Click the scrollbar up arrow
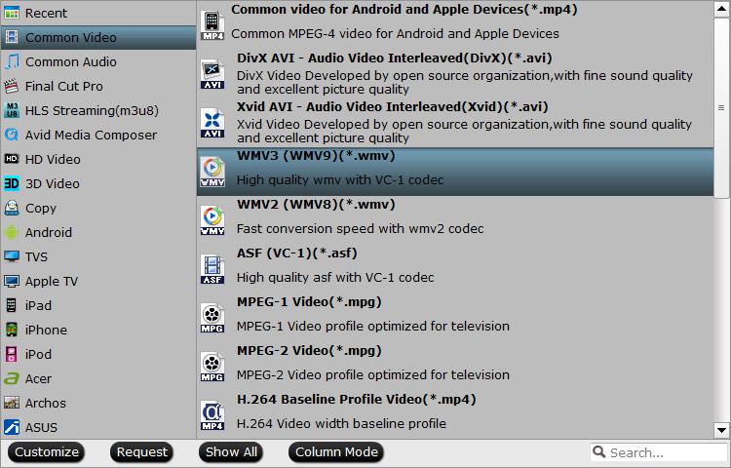This screenshot has height=468, width=731. tap(721, 9)
